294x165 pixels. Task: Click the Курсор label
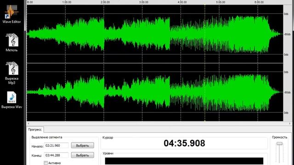point(107,137)
